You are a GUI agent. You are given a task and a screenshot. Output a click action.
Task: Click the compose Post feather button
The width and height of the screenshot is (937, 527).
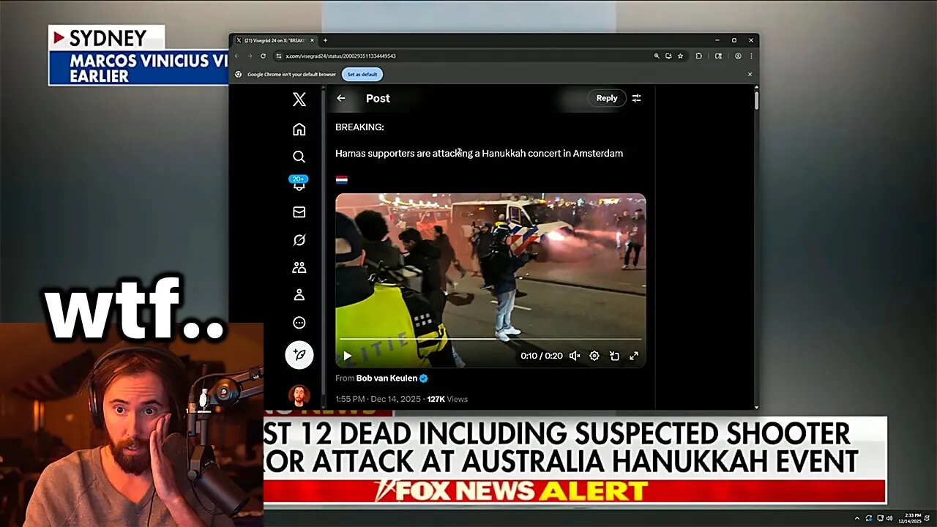click(299, 355)
